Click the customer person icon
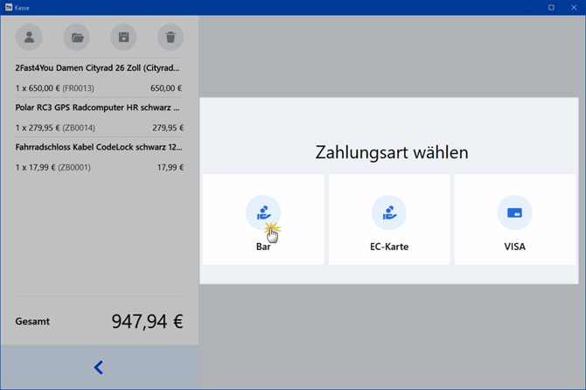 click(29, 38)
